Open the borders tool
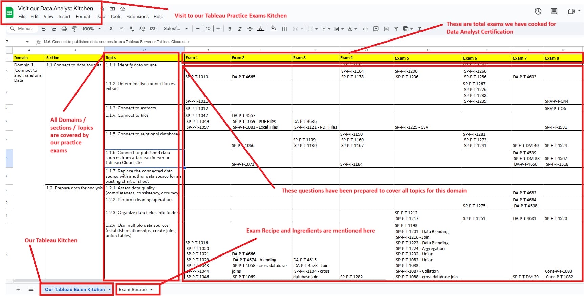 coord(284,29)
